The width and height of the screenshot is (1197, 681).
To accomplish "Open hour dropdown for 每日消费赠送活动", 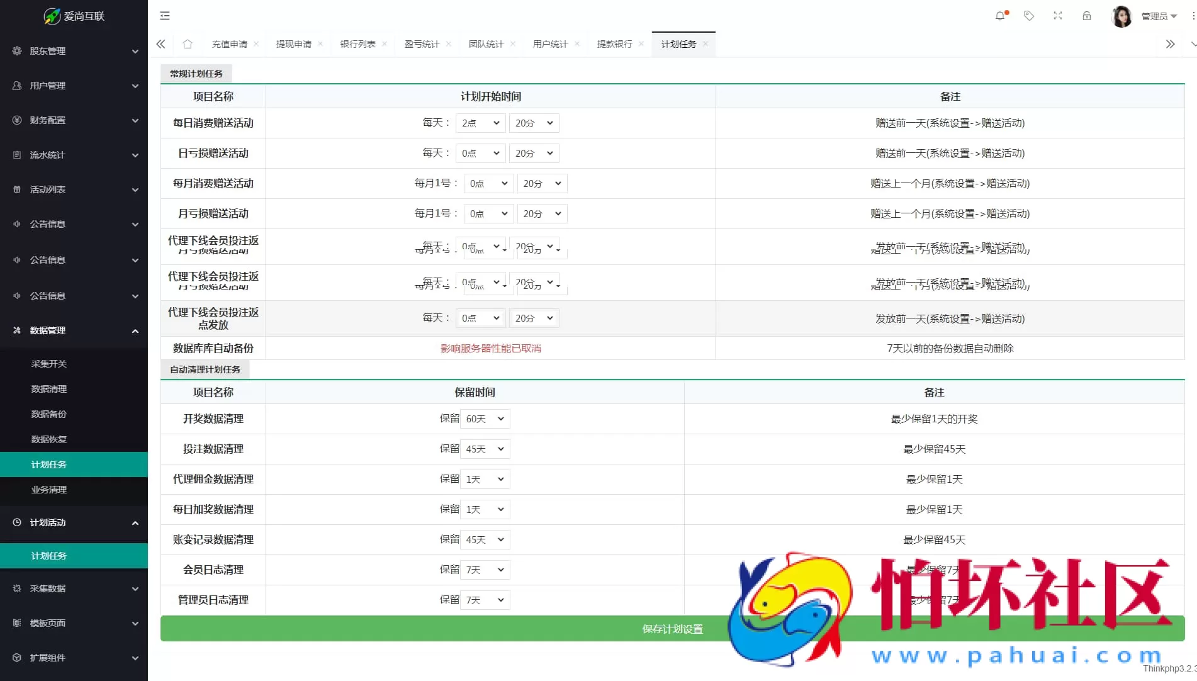I will (480, 123).
